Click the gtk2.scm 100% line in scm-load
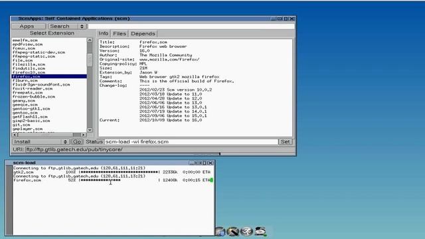This screenshot has height=239, width=425. [112, 172]
